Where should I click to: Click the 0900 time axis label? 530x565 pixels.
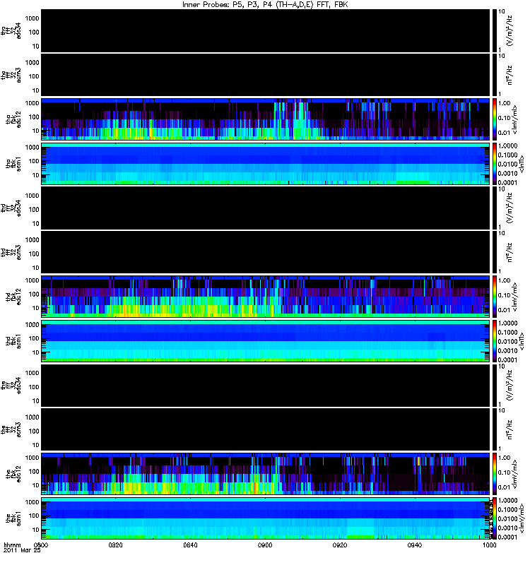[265, 545]
